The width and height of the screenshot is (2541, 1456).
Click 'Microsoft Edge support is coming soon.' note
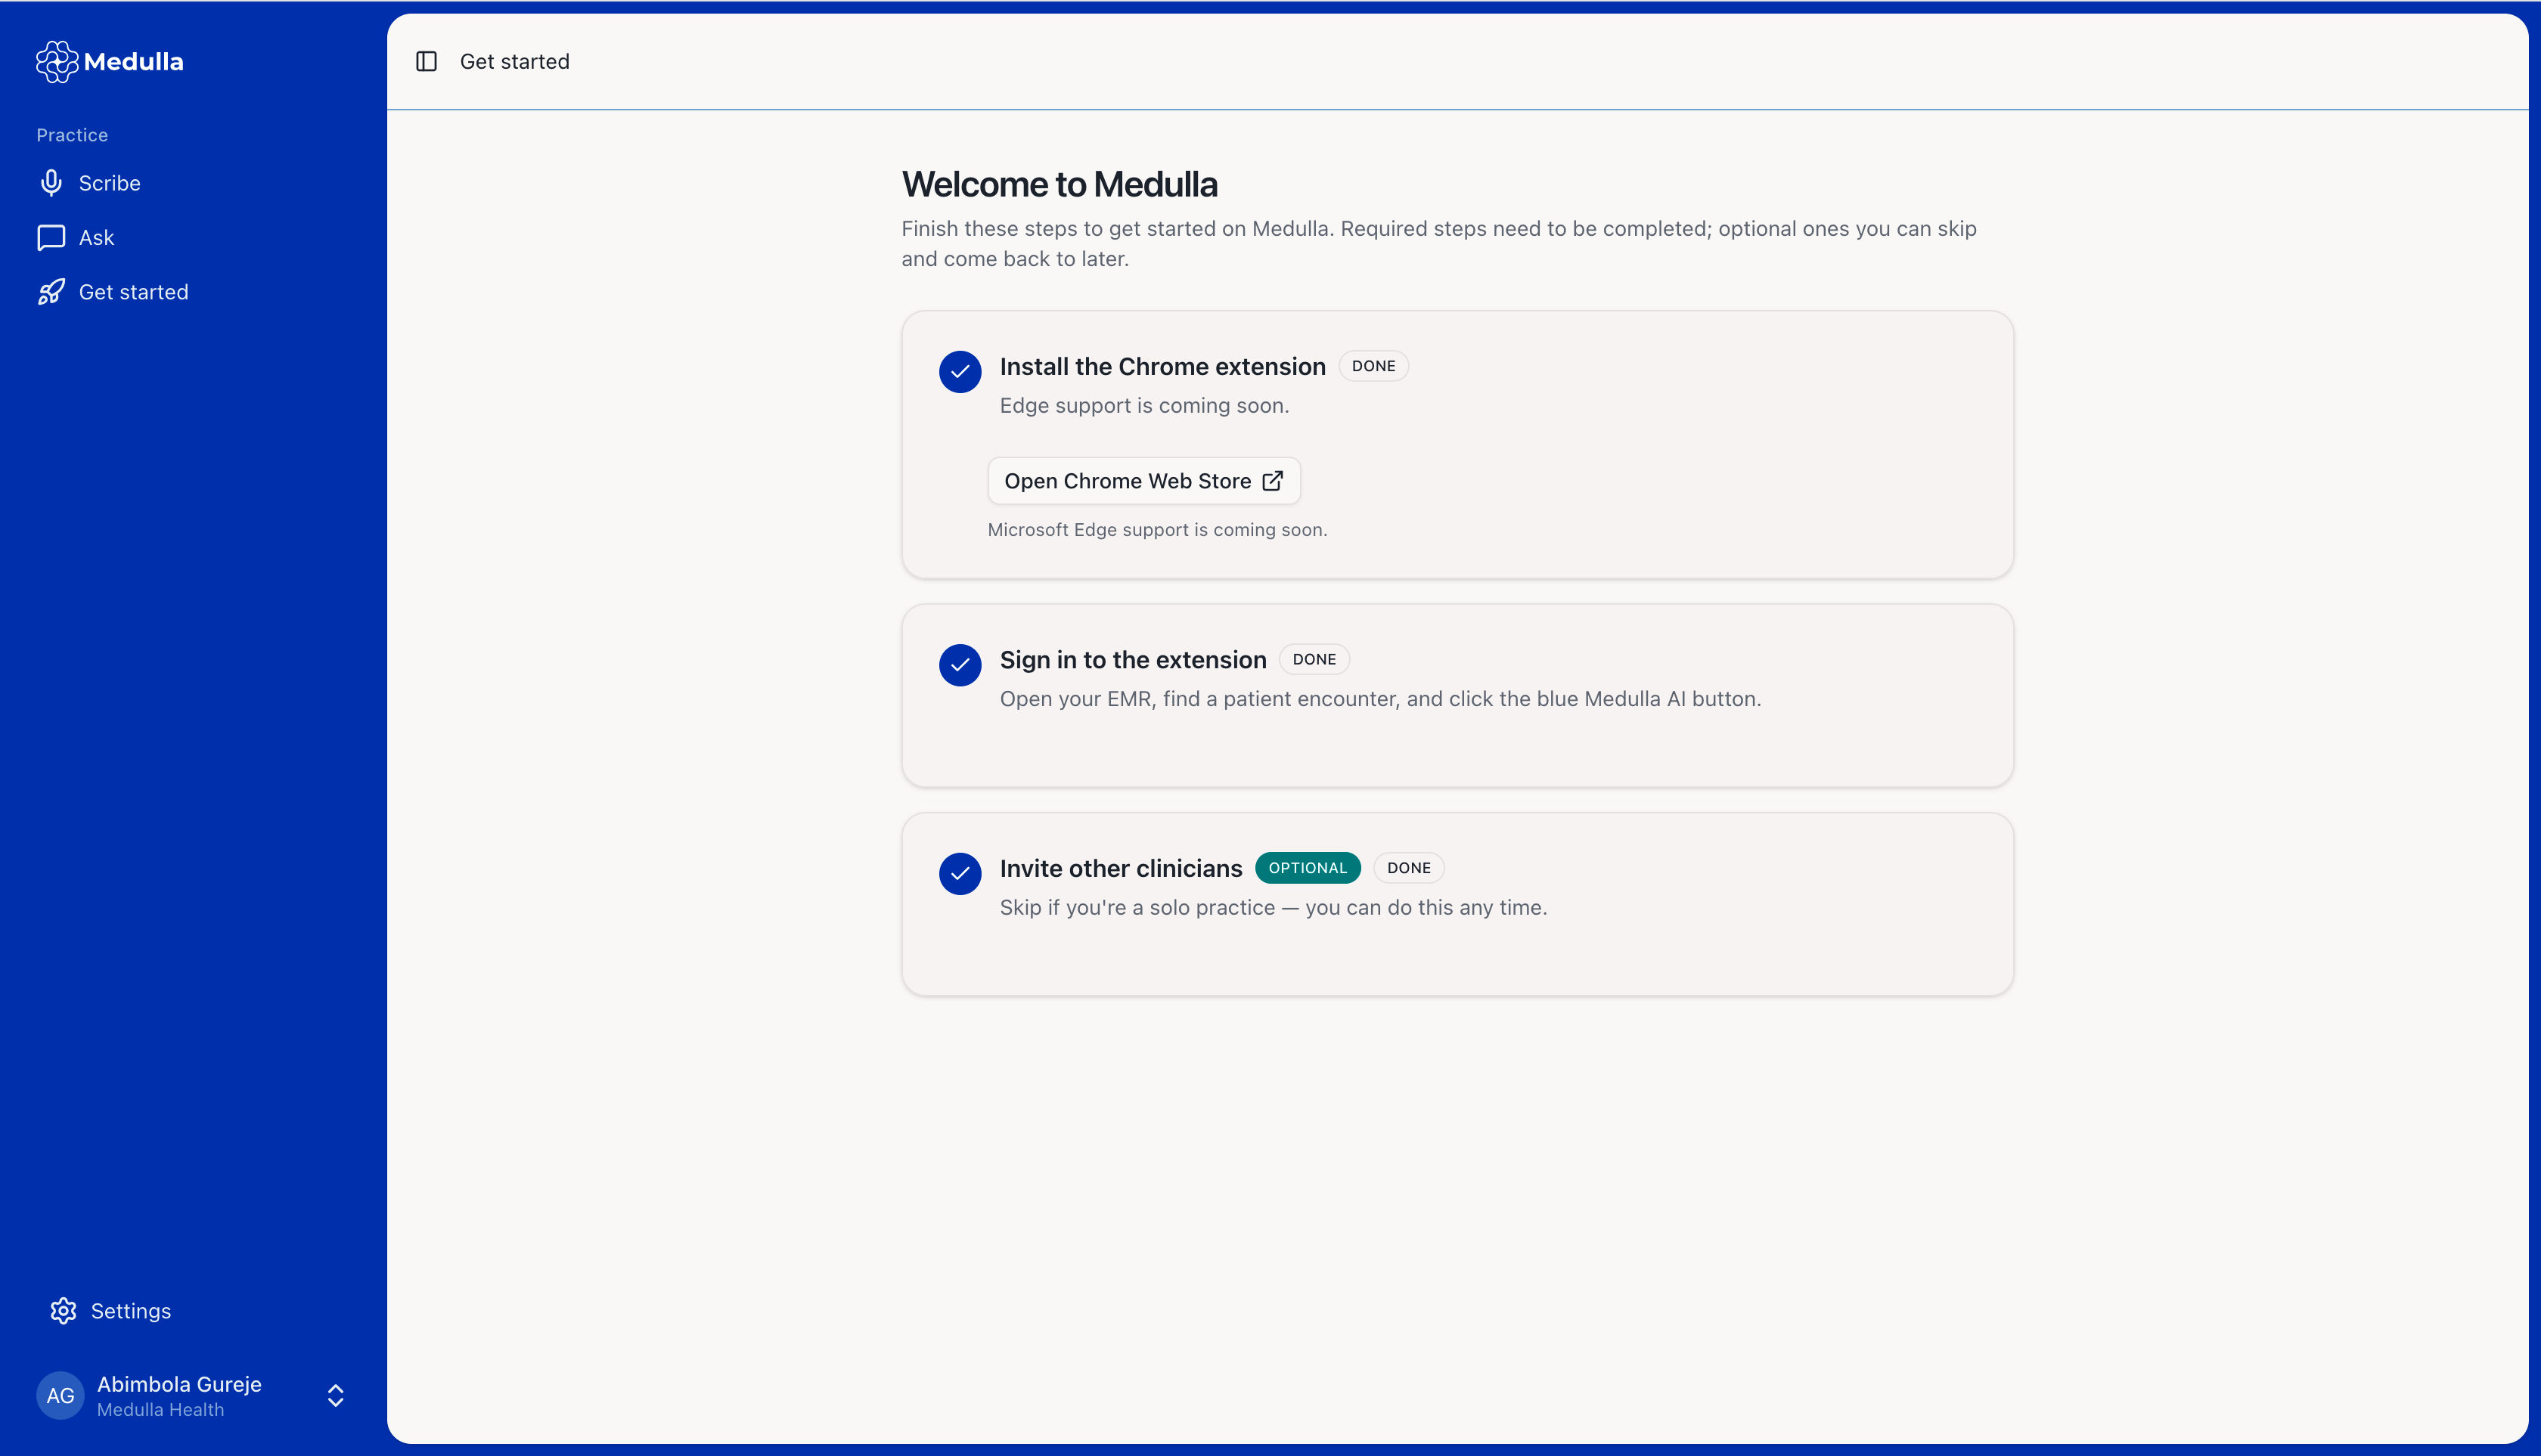[1158, 530]
